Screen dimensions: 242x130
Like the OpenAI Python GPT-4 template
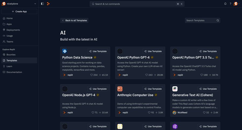[147, 75]
